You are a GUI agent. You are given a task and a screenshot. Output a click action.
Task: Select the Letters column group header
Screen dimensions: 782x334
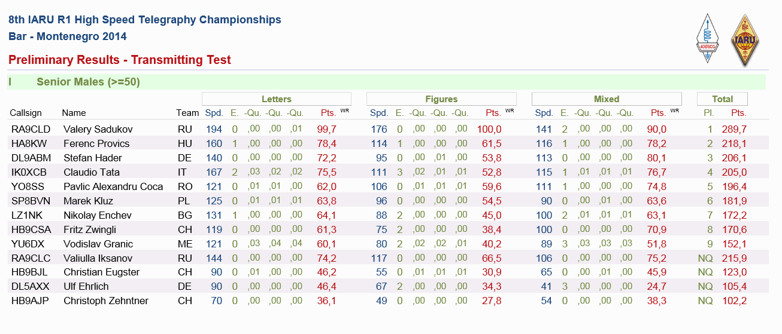[277, 99]
